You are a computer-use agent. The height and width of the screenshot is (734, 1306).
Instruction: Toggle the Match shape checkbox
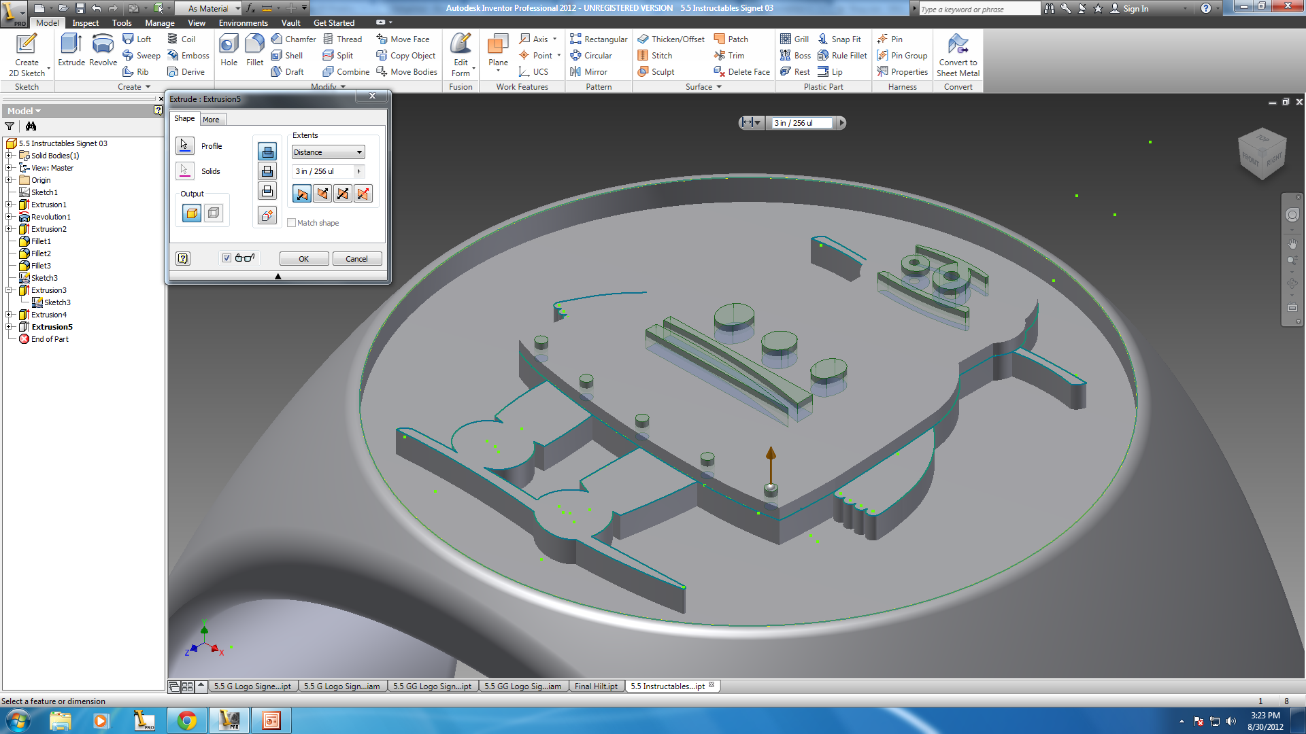[291, 223]
